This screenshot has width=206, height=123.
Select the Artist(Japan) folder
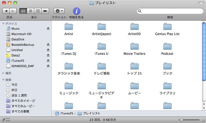102,27
